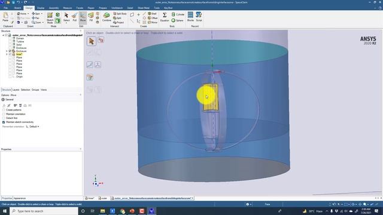Click the Section Mode icon in Mode group
The height and width of the screenshot is (215, 383).
57,15
